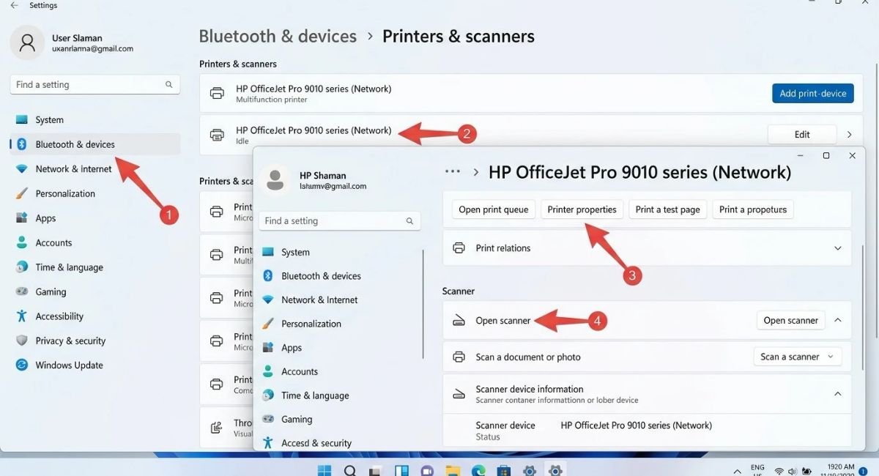This screenshot has height=476, width=879.
Task: Open System in the back Settings sidebar
Action: coord(49,120)
